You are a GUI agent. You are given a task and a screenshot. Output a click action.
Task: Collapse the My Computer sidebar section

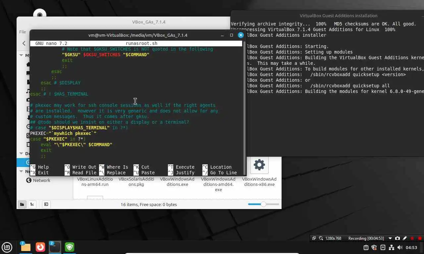(x=22, y=55)
